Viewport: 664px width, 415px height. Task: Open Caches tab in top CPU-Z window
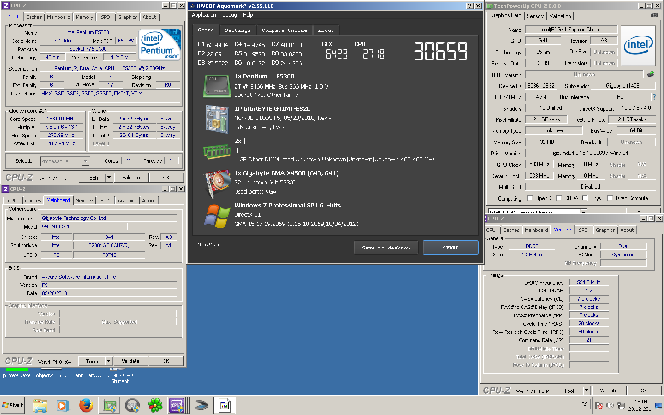point(34,17)
